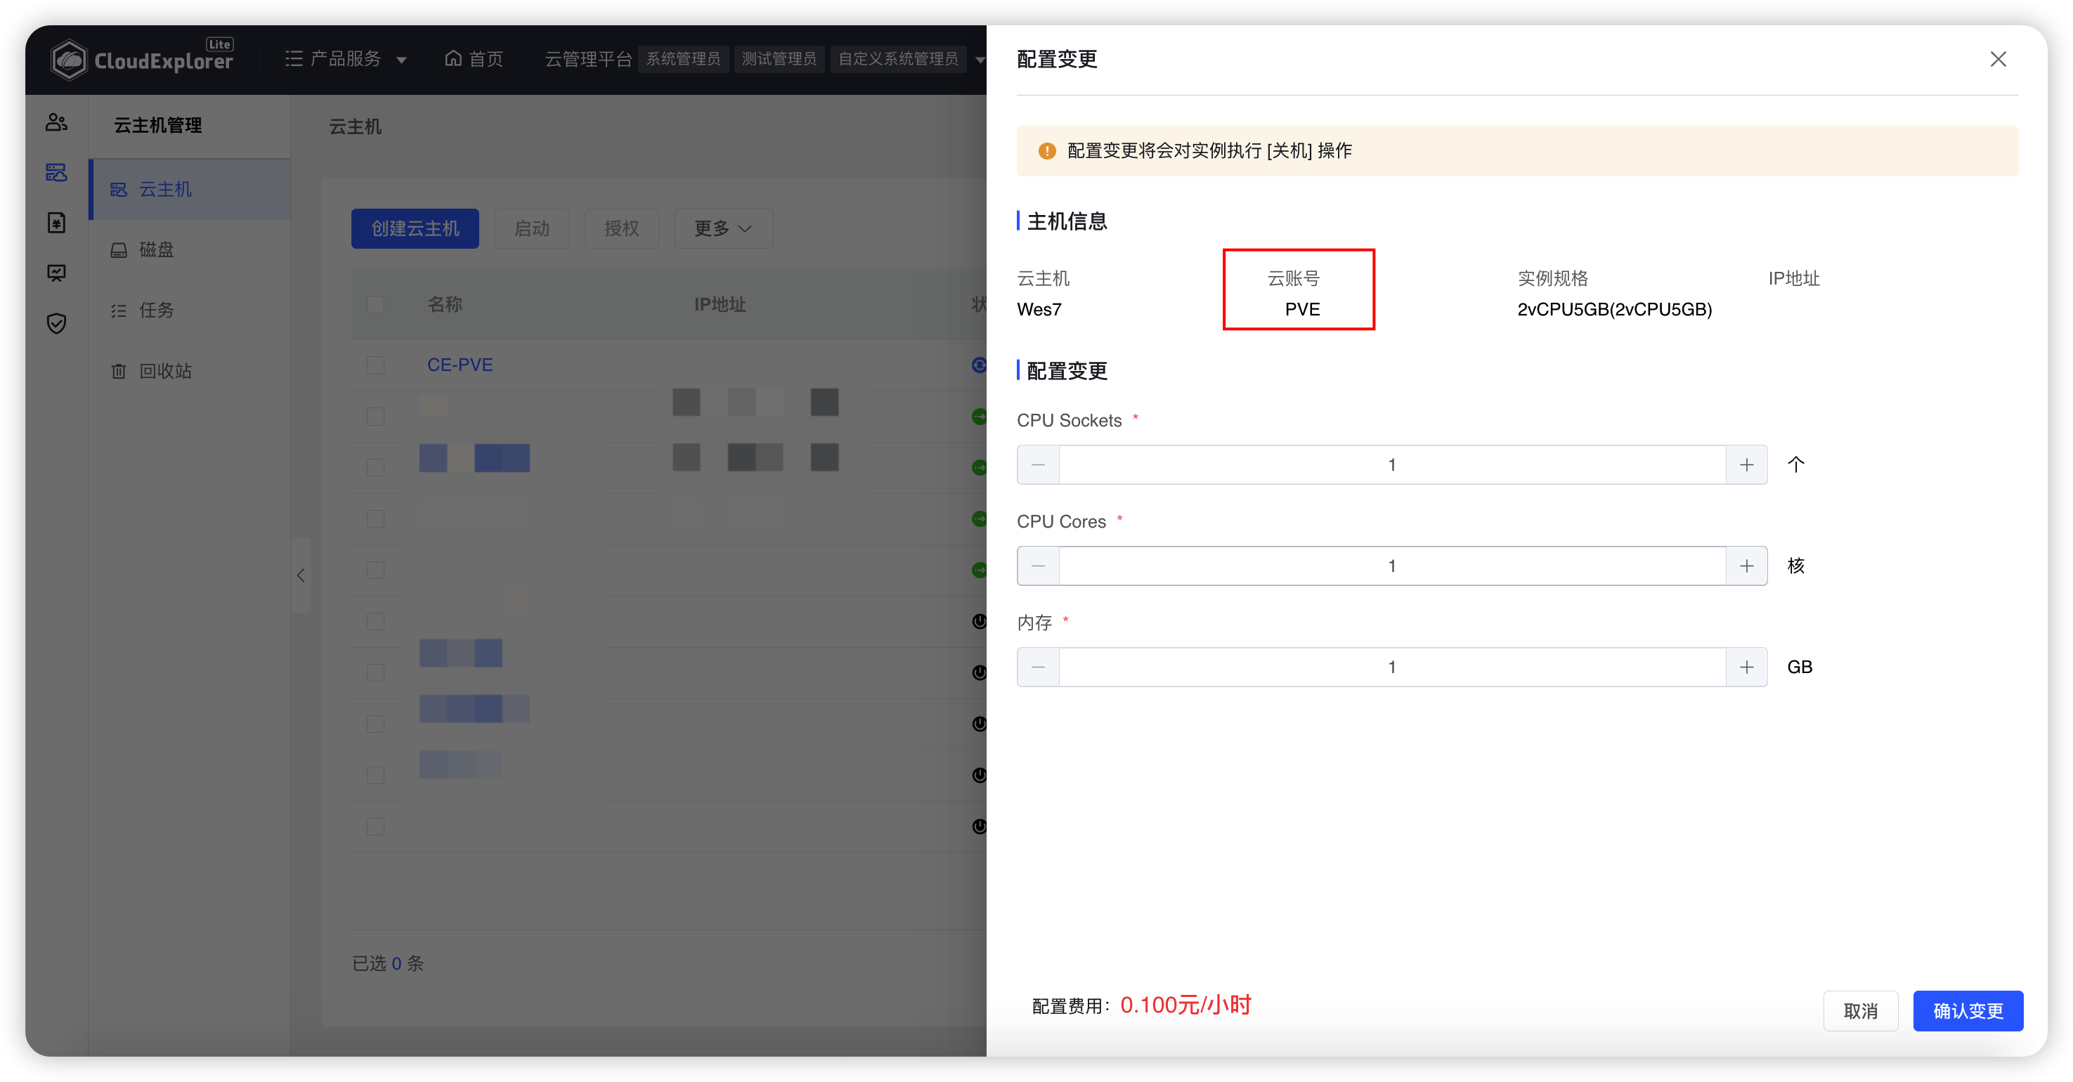
Task: Focus the CPU Sockets value field
Action: [1392, 465]
